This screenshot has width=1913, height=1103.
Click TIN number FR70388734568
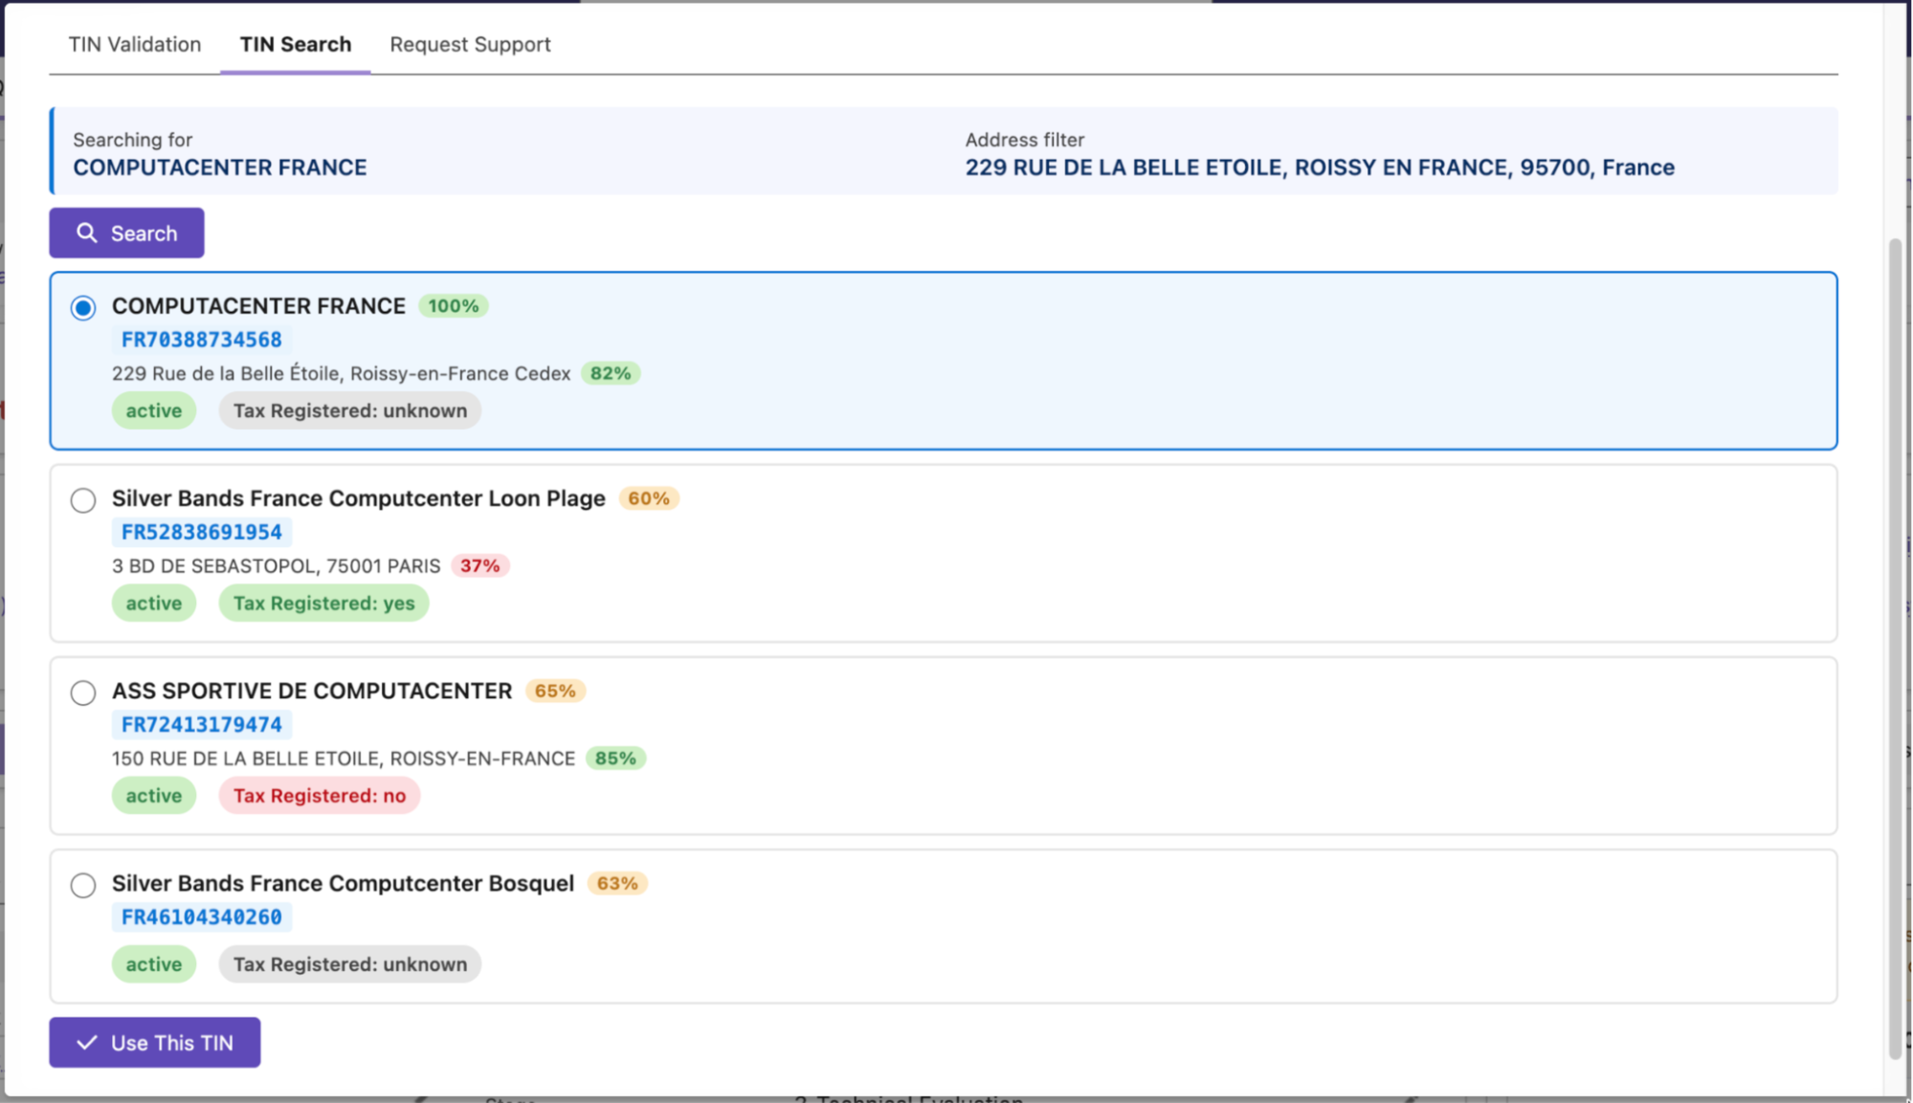coord(202,340)
